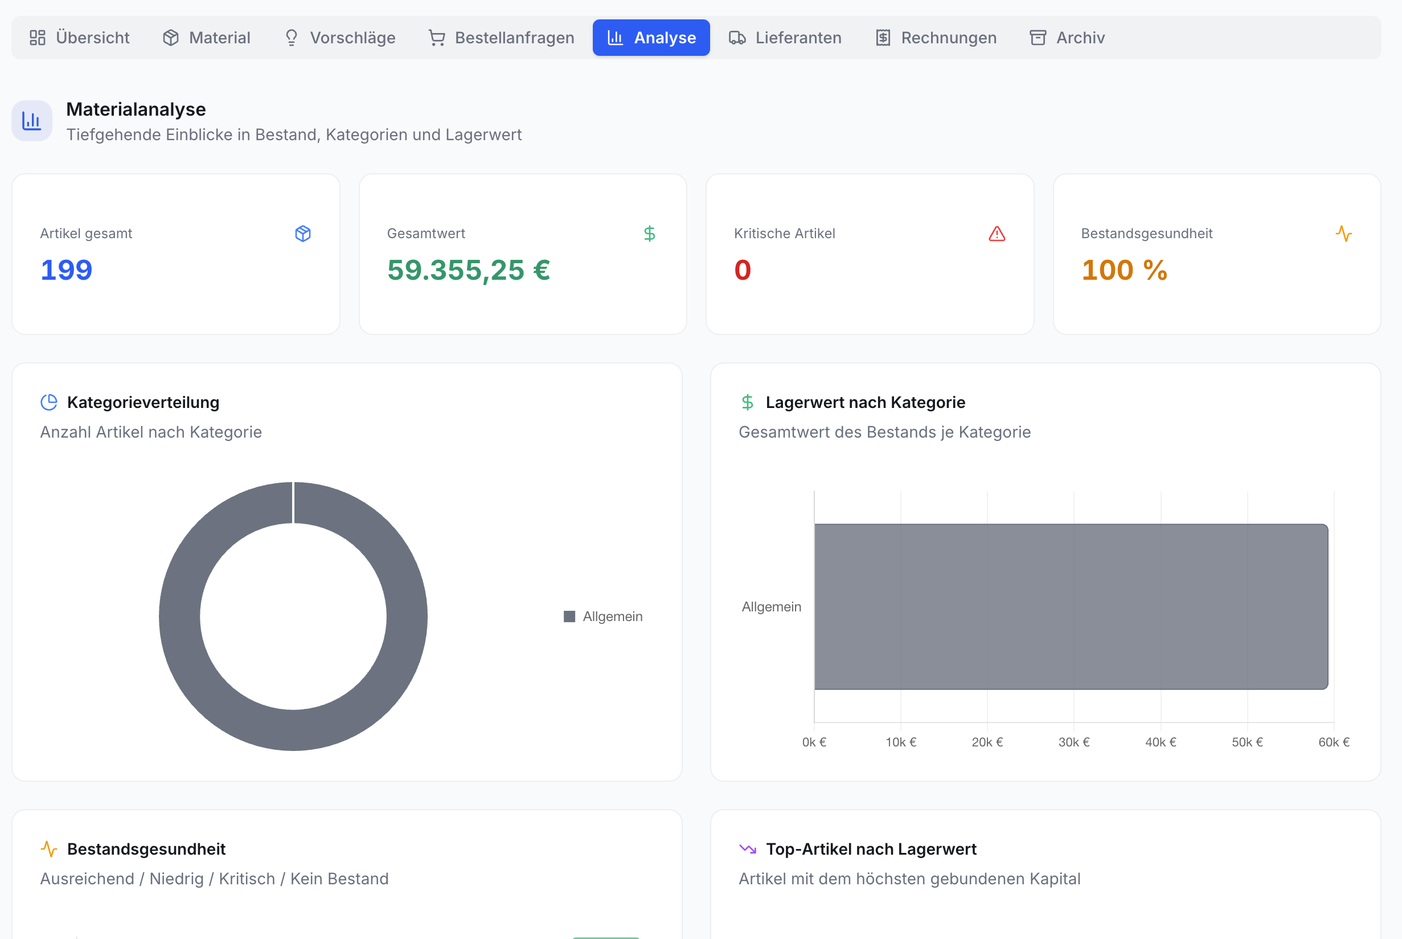Click the Kritische Artikel value 0
The height and width of the screenshot is (939, 1402).
(x=743, y=270)
